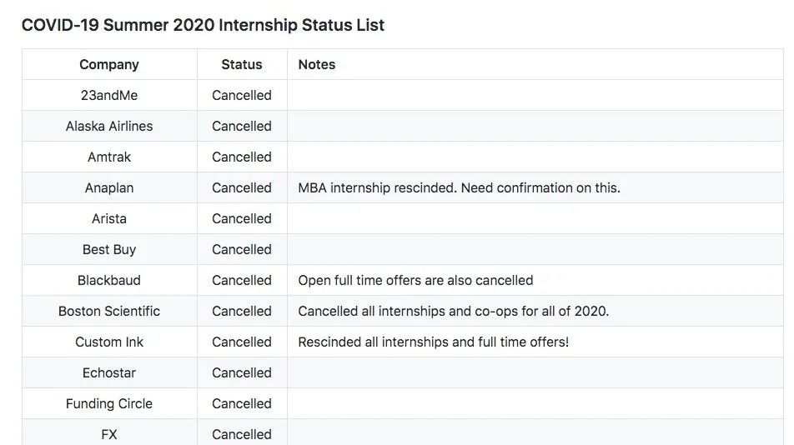Select the 23andMe company cell
Image resolution: width=794 pixels, height=445 pixels.
109,95
